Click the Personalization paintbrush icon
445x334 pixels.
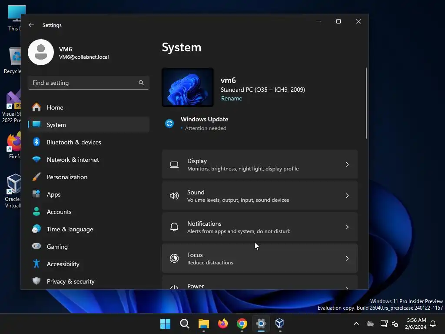tap(37, 177)
